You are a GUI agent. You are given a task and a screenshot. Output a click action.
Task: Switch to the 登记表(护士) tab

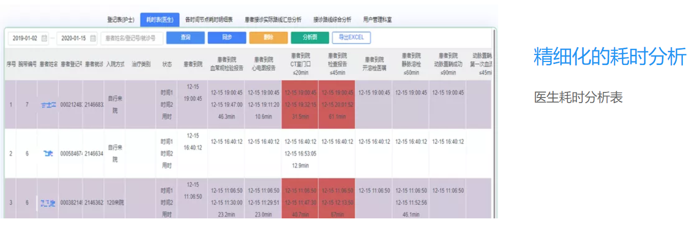click(x=121, y=20)
